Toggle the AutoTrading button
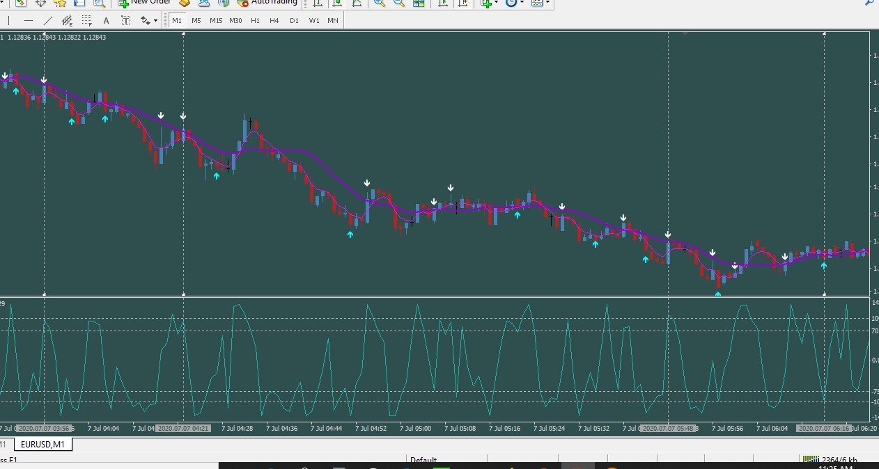Viewport: 879px width, 469px height. (267, 3)
